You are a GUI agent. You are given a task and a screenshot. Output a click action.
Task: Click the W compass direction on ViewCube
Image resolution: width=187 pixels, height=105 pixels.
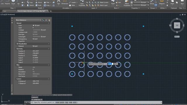click(170, 25)
